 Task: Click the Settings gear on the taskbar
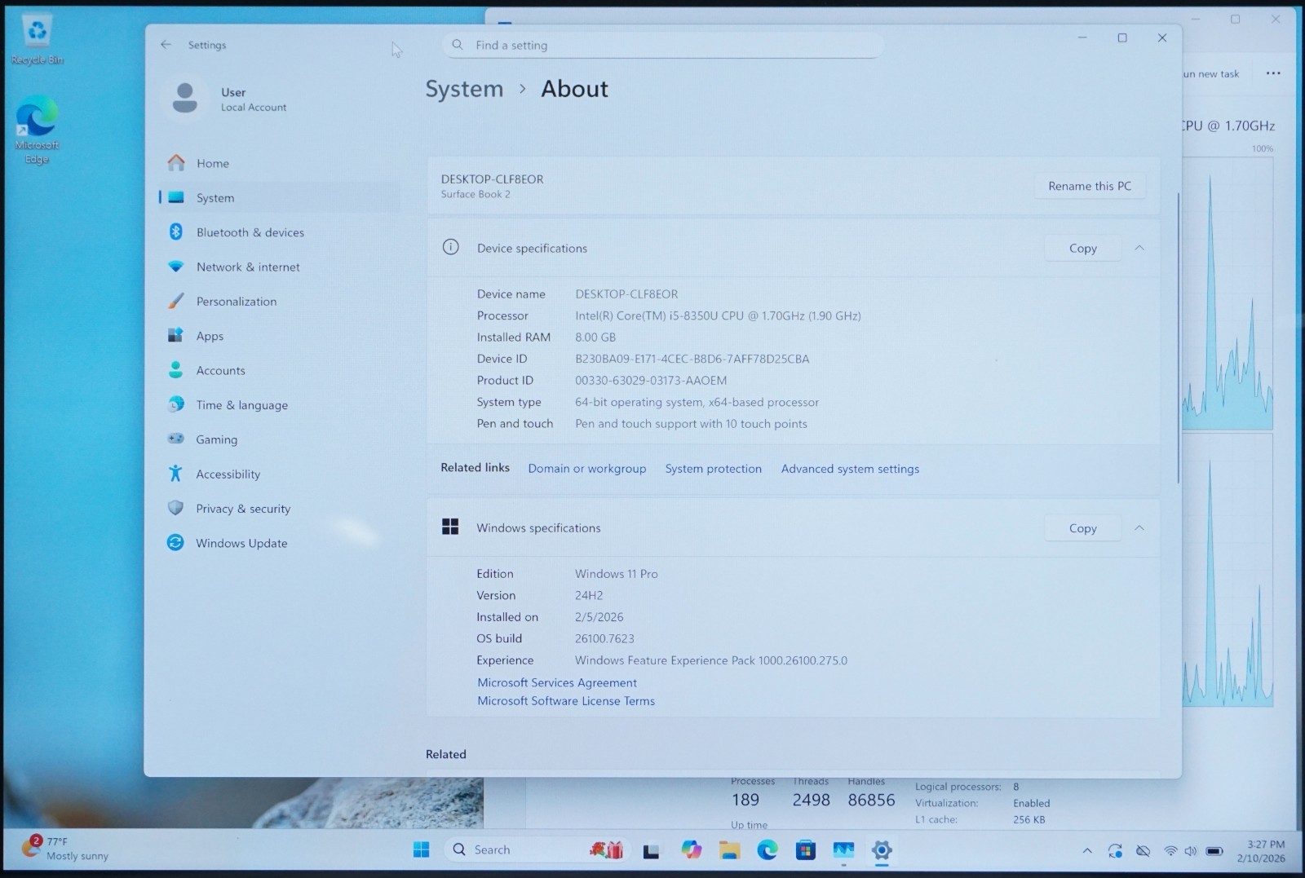pos(882,849)
